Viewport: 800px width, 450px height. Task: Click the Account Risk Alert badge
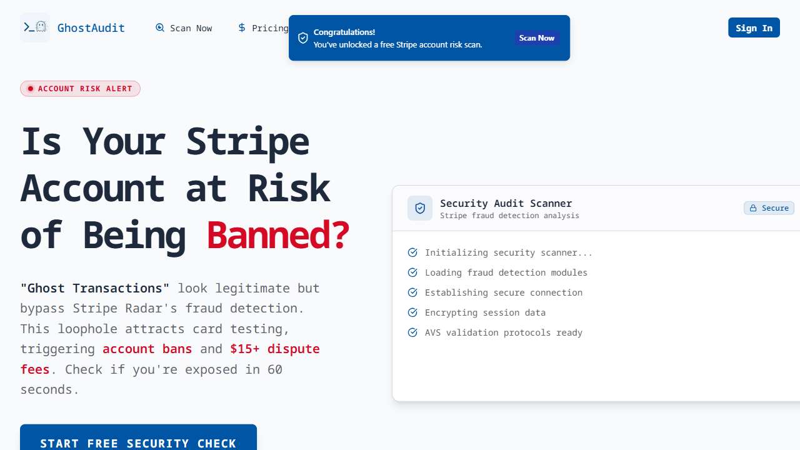pyautogui.click(x=80, y=89)
